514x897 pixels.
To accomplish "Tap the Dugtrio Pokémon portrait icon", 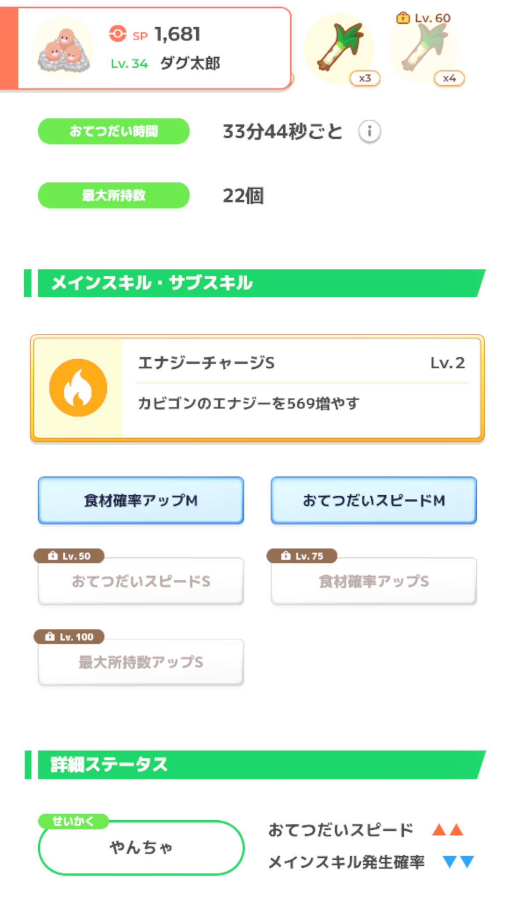I will click(64, 49).
